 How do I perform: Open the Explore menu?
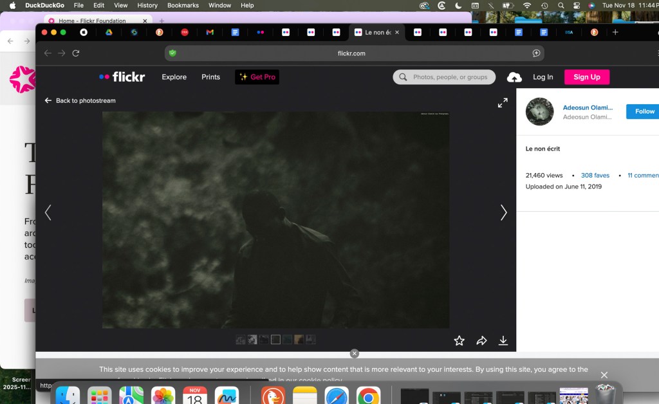pos(174,77)
